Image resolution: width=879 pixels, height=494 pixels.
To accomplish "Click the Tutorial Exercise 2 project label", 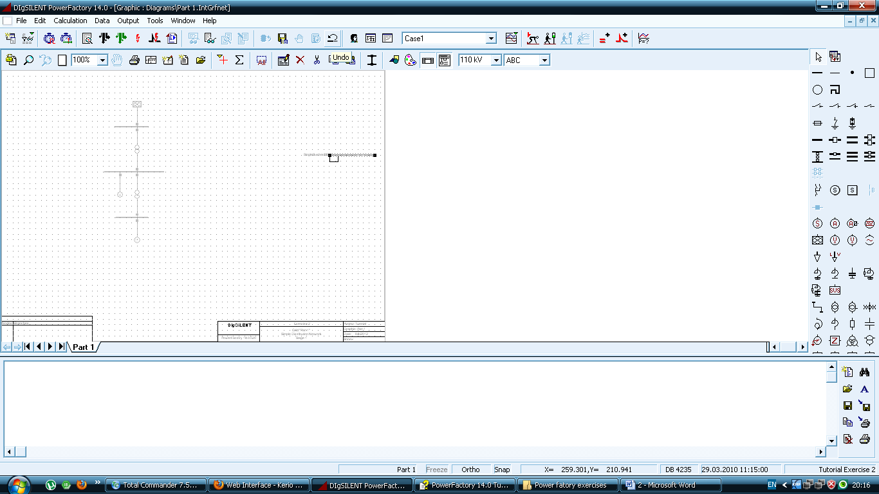I will point(847,470).
